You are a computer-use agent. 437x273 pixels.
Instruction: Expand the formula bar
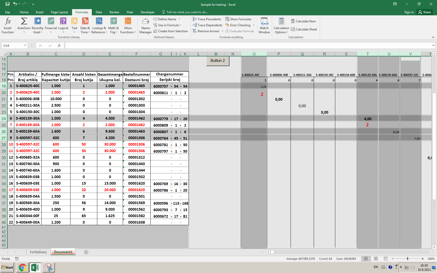[x=433, y=45]
